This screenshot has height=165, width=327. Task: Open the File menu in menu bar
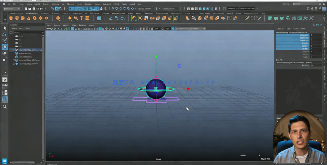9,4
